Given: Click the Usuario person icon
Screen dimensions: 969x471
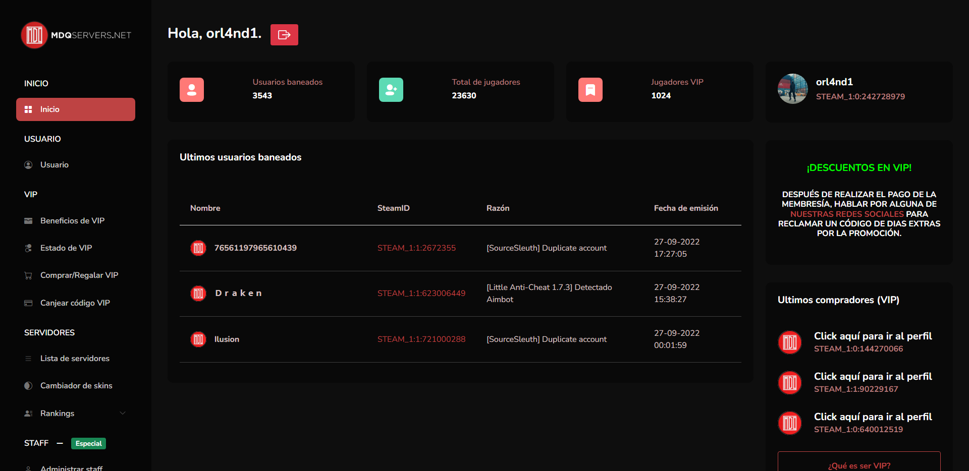Looking at the screenshot, I should [28, 164].
